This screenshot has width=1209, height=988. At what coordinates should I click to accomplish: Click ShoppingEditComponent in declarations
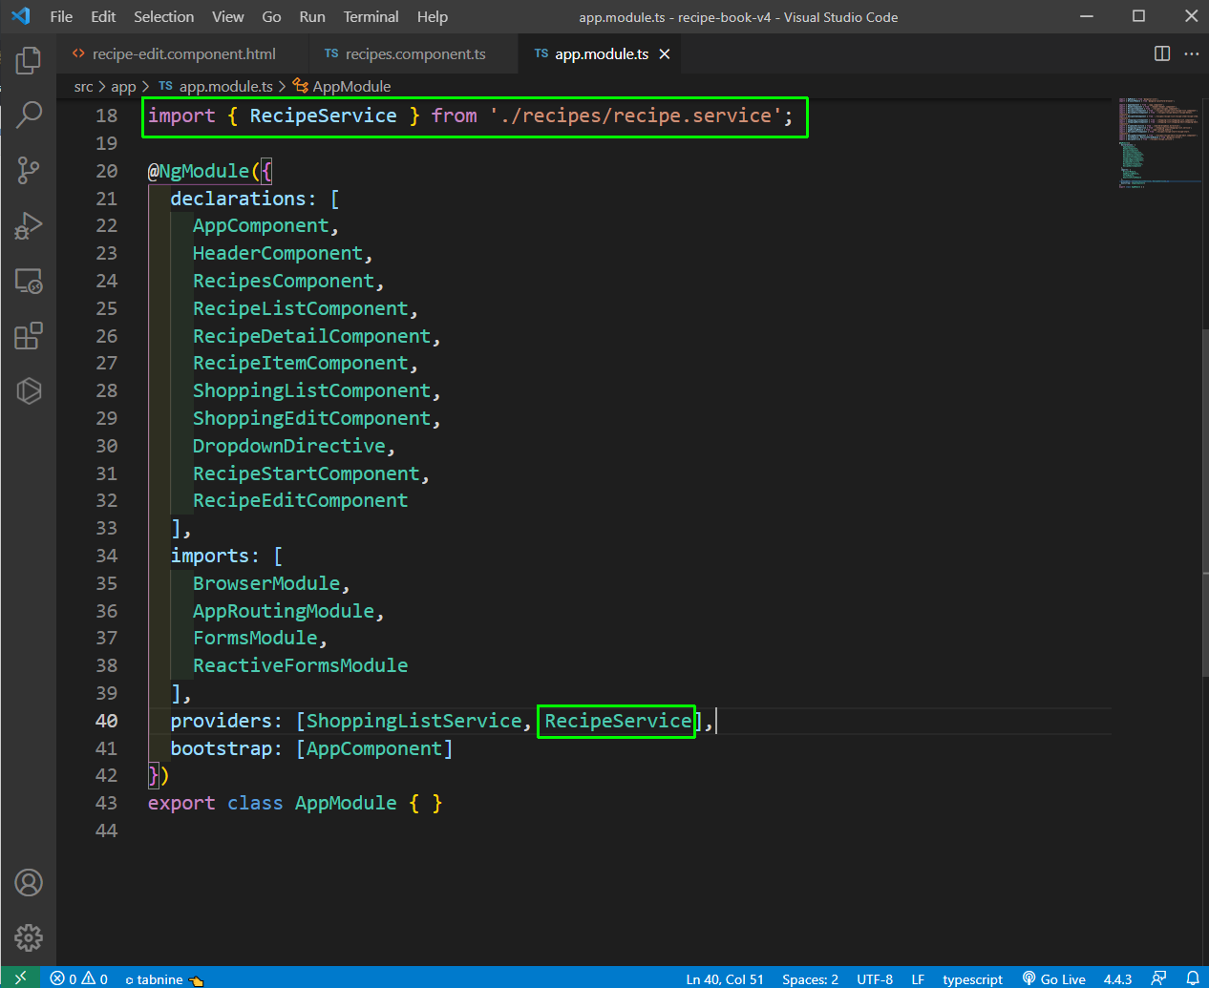[311, 418]
